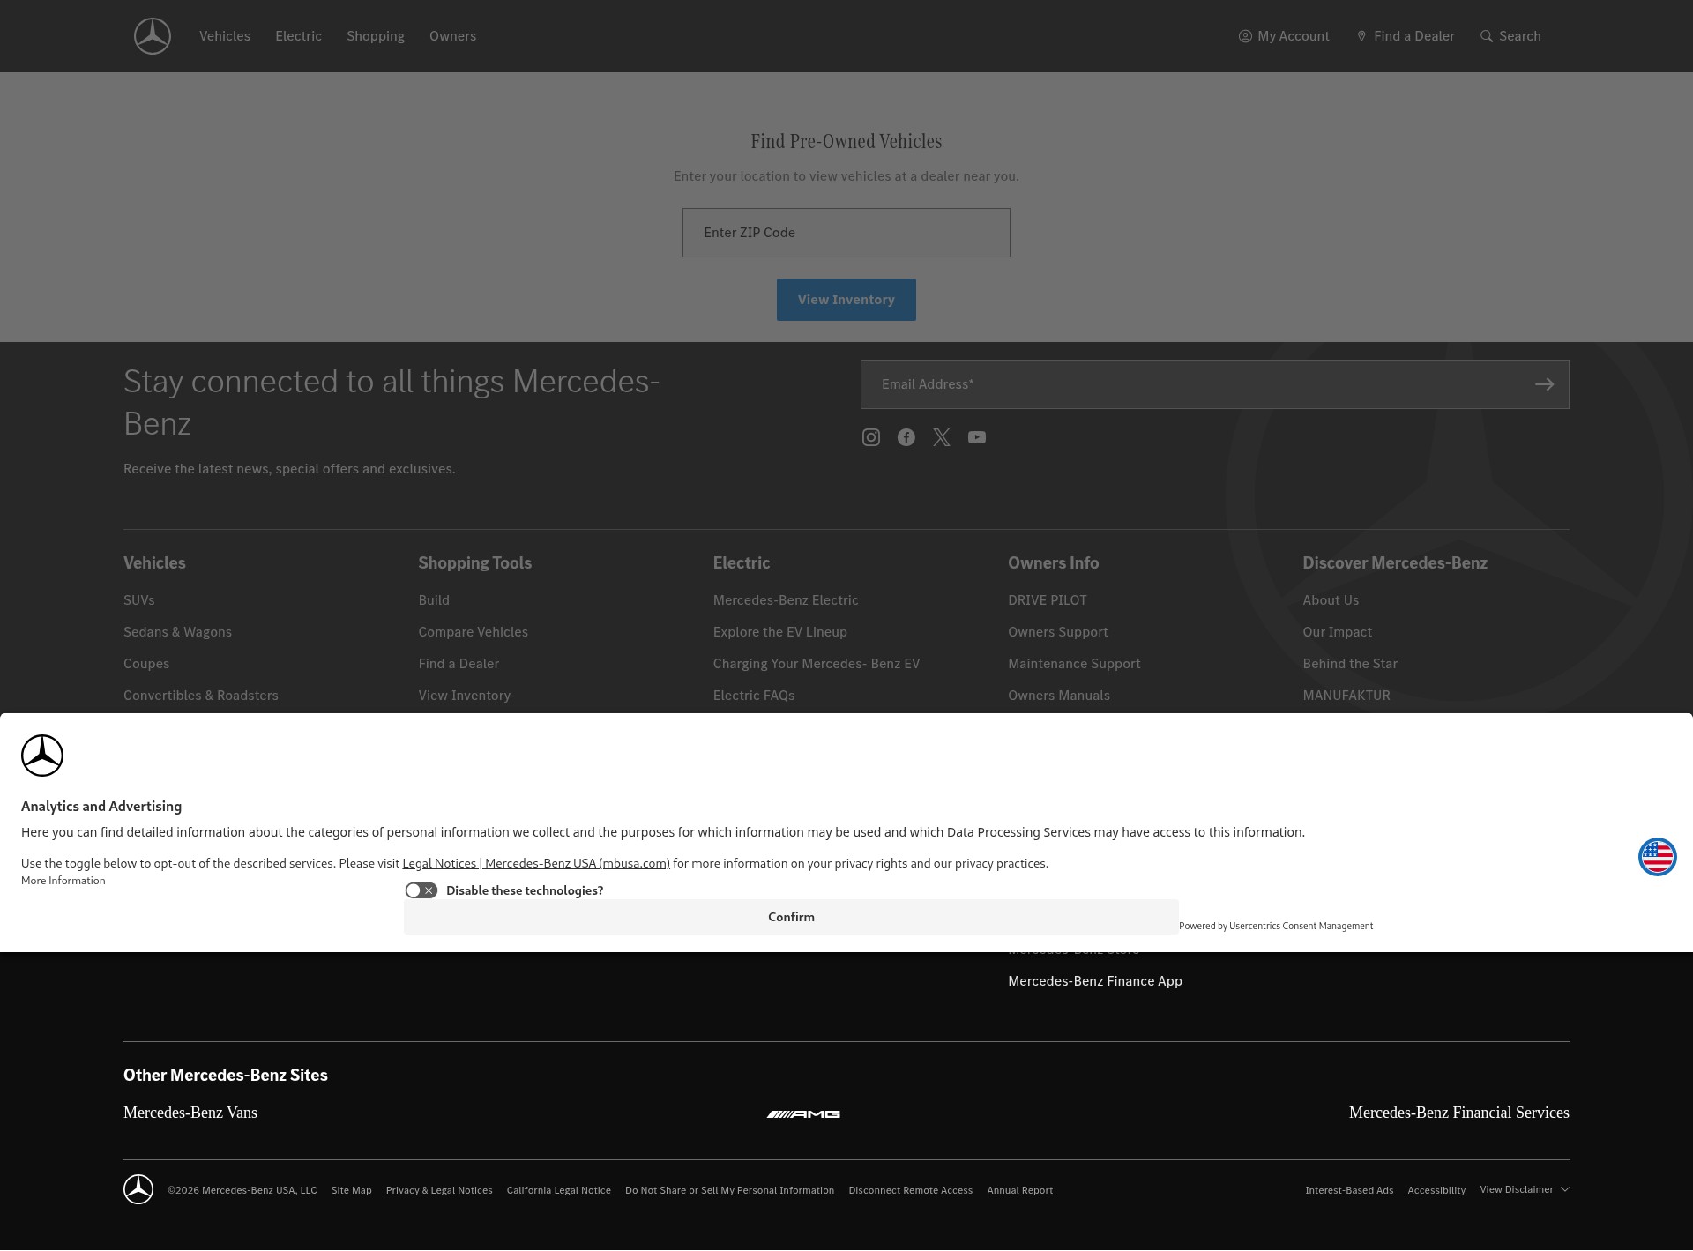Open the Interest-Based Ads link

[x=1349, y=1190]
